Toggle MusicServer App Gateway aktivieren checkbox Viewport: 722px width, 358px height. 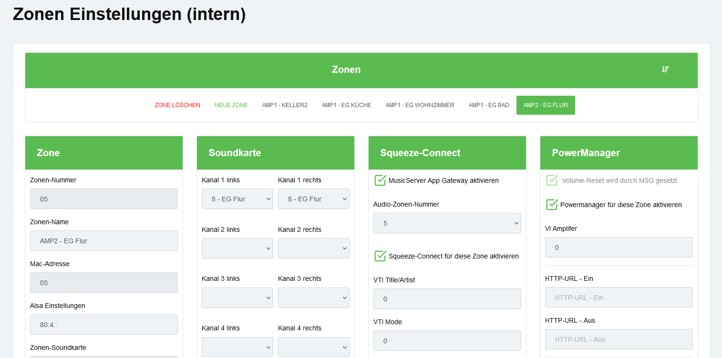tap(380, 180)
